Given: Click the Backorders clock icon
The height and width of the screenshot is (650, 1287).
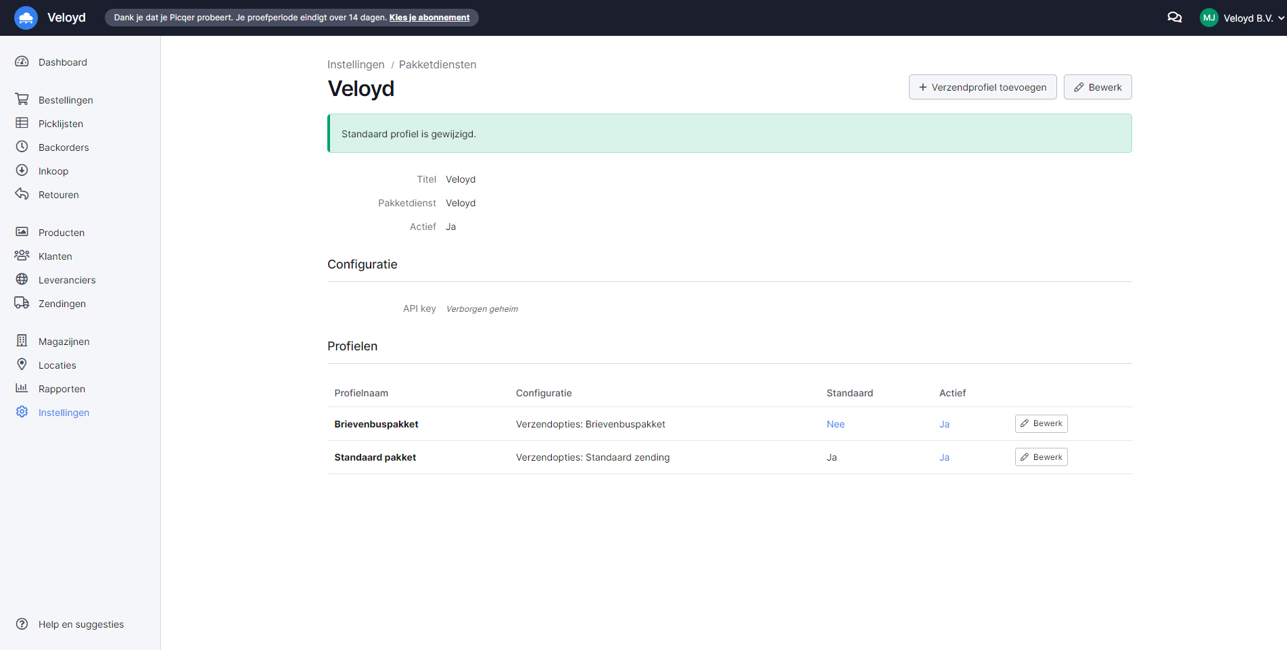Looking at the screenshot, I should coord(22,147).
